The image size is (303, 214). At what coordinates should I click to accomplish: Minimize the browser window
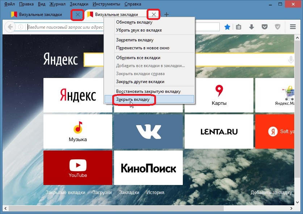point(270,4)
